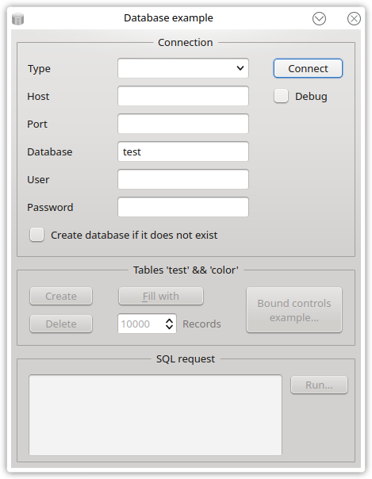Click the Create table button
372x479 pixels.
pyautogui.click(x=61, y=296)
